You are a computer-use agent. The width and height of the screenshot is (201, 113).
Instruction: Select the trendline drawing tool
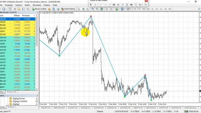click(110, 5)
